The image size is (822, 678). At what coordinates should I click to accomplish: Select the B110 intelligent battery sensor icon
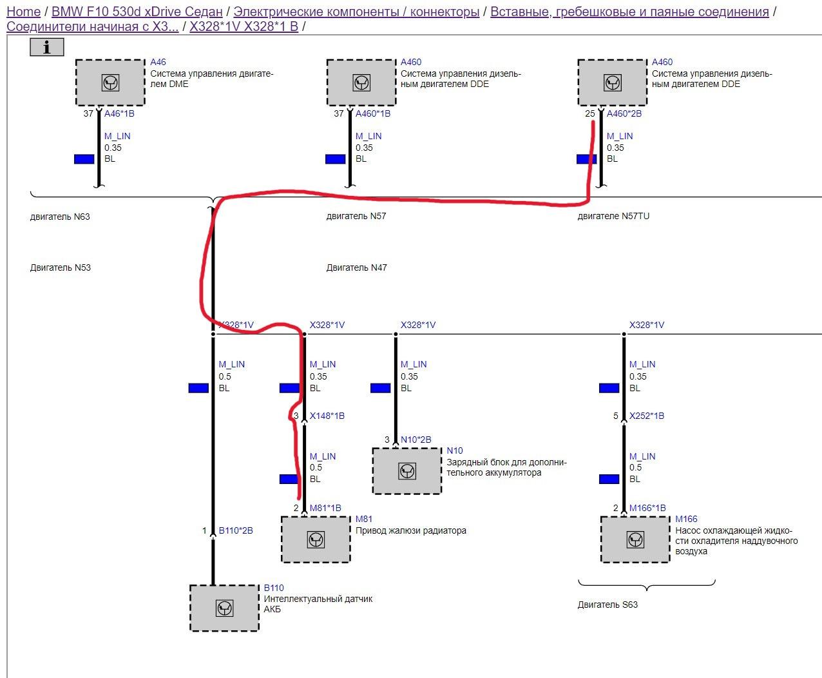pyautogui.click(x=224, y=608)
